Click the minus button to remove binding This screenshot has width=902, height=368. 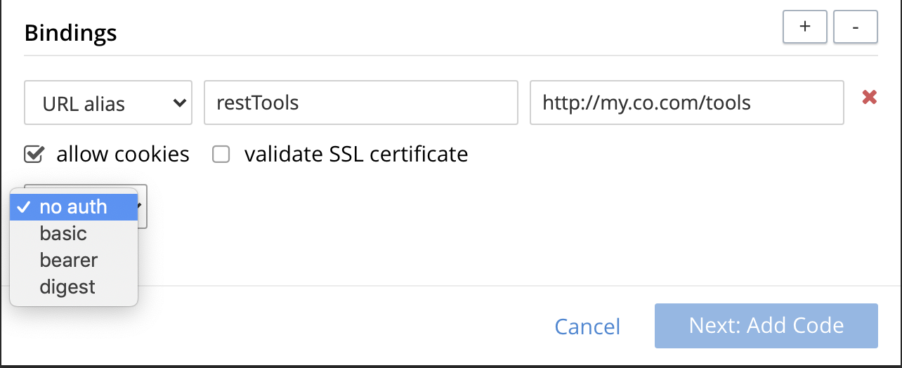pos(855,27)
